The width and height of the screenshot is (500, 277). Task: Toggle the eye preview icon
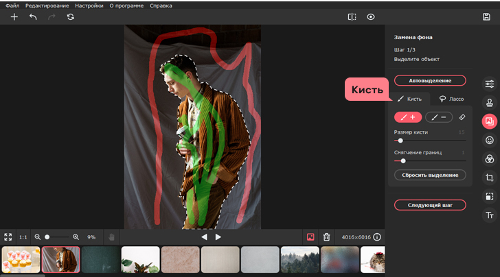coord(371,16)
